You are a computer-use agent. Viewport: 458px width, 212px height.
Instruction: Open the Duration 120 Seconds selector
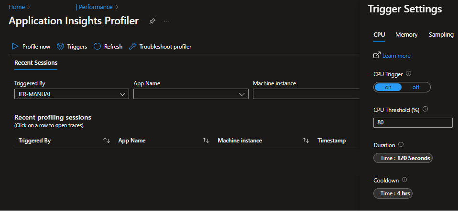[403, 158]
